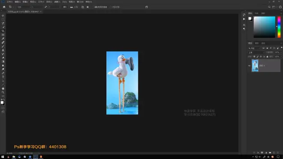Open the File menu
The width and height of the screenshot is (283, 159).
[x=9, y=2]
